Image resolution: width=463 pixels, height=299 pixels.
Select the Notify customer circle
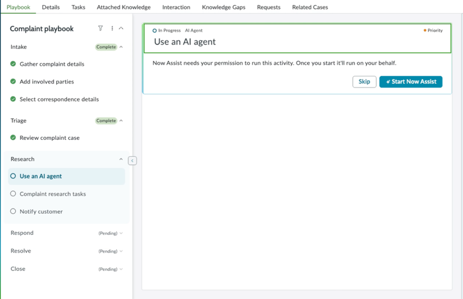pos(13,211)
